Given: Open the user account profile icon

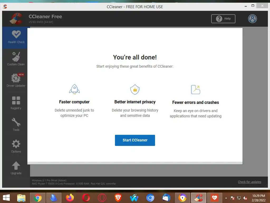Looking at the screenshot, I should point(252,19).
